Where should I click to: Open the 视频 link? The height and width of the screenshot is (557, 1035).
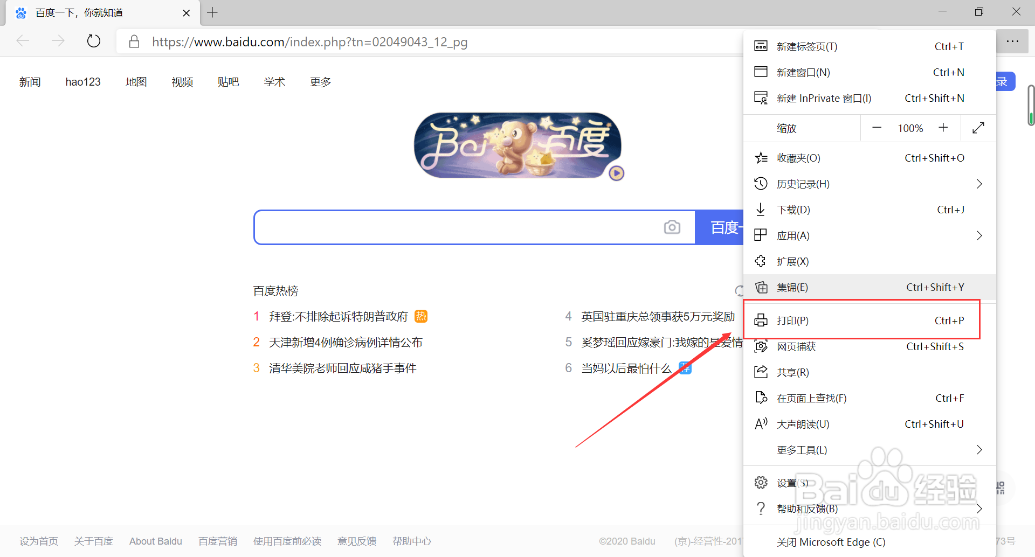tap(182, 82)
